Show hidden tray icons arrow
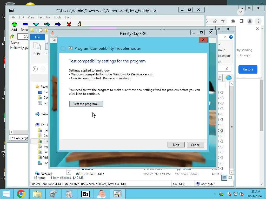The height and width of the screenshot is (199, 266). click(215, 194)
